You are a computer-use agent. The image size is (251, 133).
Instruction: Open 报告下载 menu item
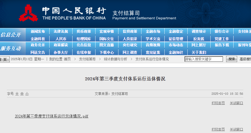(222, 45)
